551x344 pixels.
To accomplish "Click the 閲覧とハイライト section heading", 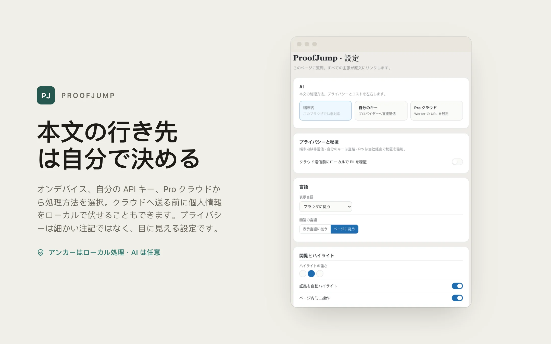I will coord(317,256).
